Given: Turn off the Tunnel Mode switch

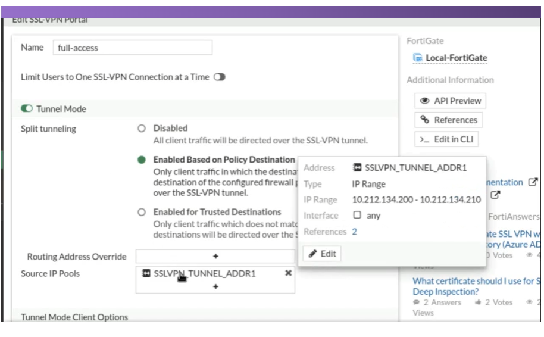Looking at the screenshot, I should (x=27, y=108).
